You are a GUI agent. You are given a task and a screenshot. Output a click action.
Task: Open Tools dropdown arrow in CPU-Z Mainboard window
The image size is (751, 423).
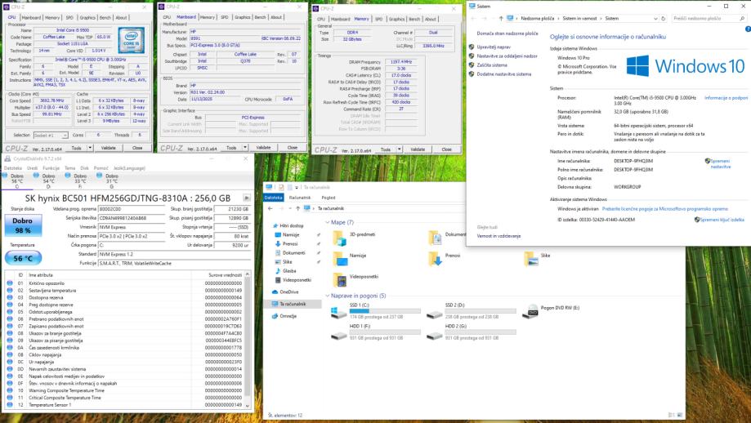(x=245, y=147)
